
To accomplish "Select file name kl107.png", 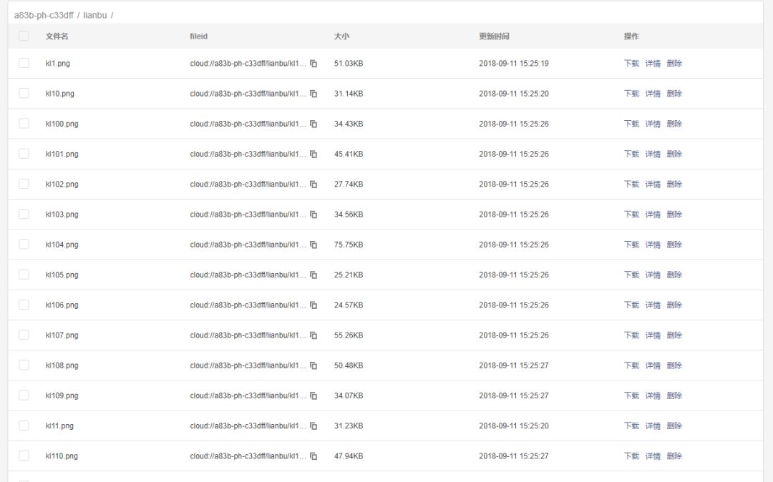I will point(62,335).
